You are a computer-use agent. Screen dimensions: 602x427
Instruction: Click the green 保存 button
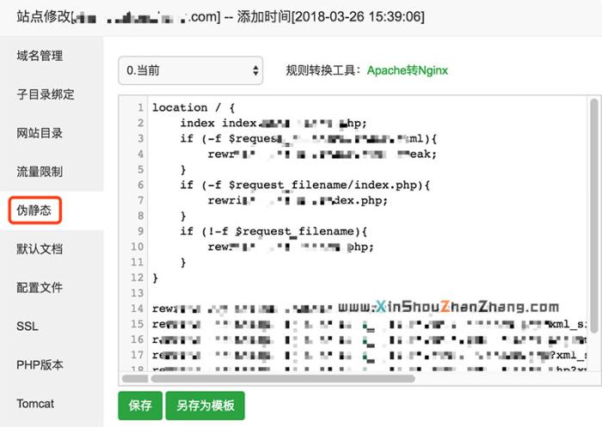(139, 406)
